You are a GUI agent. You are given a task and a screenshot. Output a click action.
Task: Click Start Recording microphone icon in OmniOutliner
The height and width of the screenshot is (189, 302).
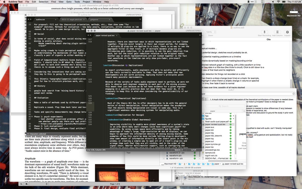point(264,32)
